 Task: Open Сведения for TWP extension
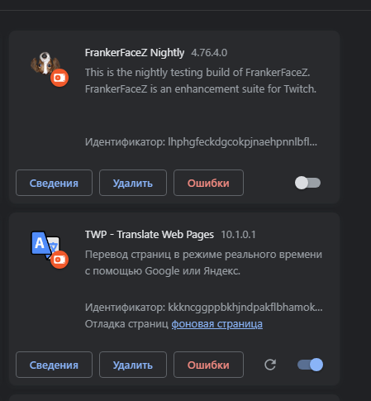click(54, 365)
